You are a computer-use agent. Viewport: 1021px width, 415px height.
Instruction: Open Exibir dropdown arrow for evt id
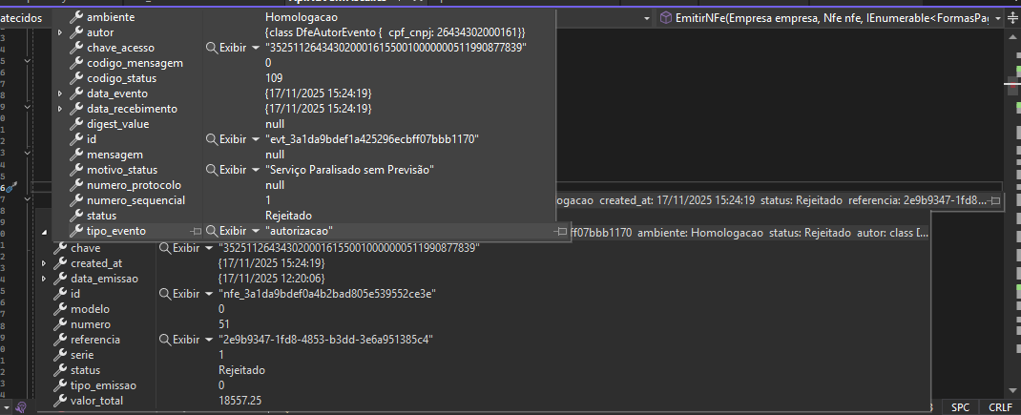coord(256,139)
